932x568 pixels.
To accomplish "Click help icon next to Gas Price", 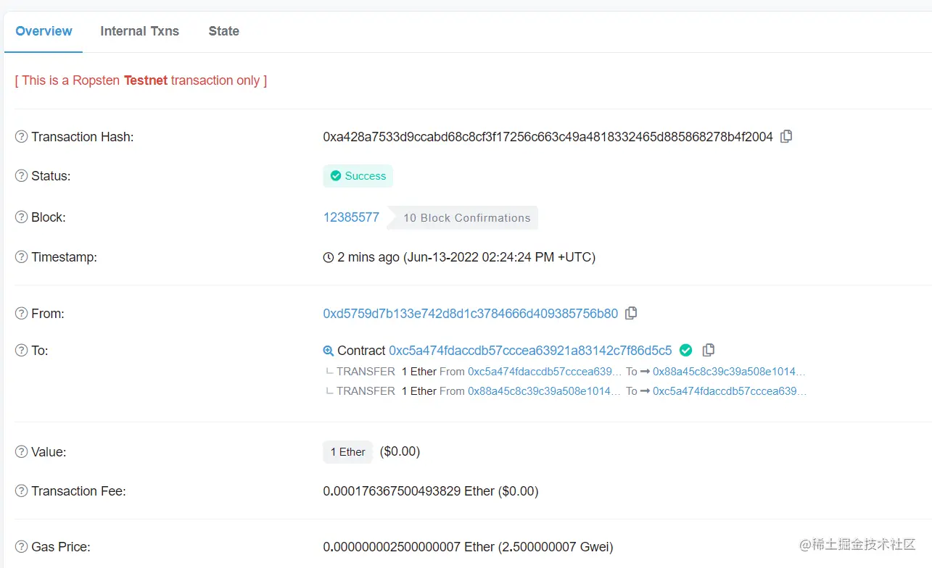I will pyautogui.click(x=22, y=547).
